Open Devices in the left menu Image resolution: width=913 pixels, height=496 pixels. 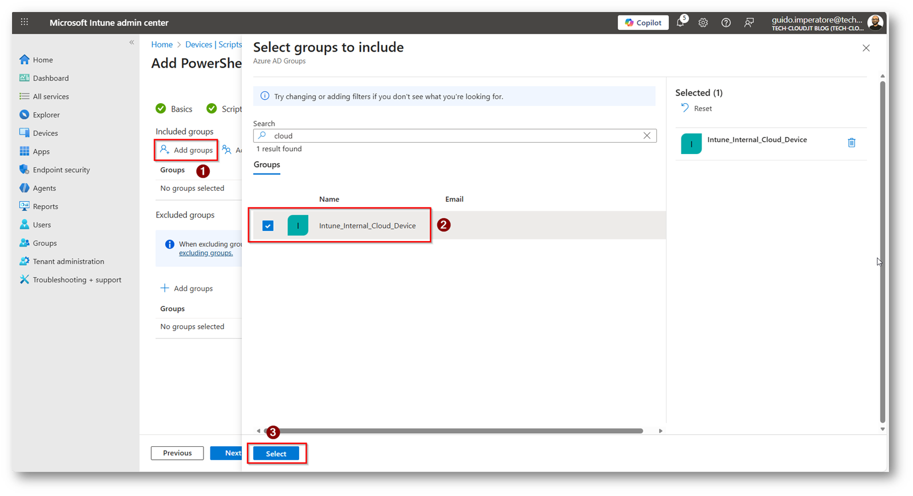[x=45, y=133]
